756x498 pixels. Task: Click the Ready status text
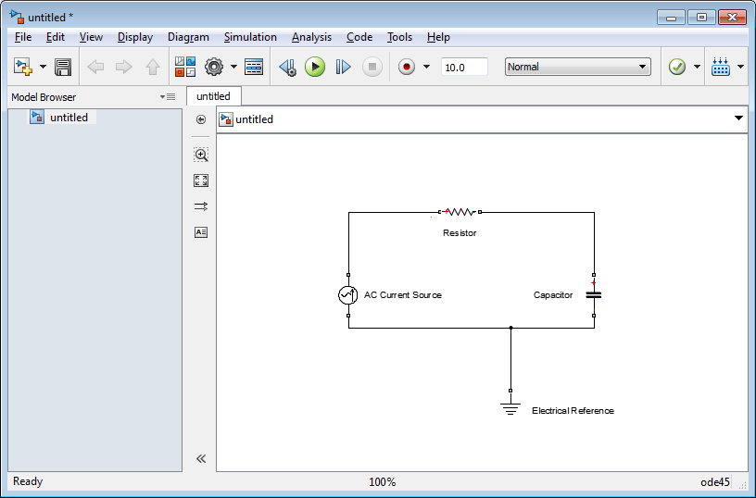pos(28,481)
